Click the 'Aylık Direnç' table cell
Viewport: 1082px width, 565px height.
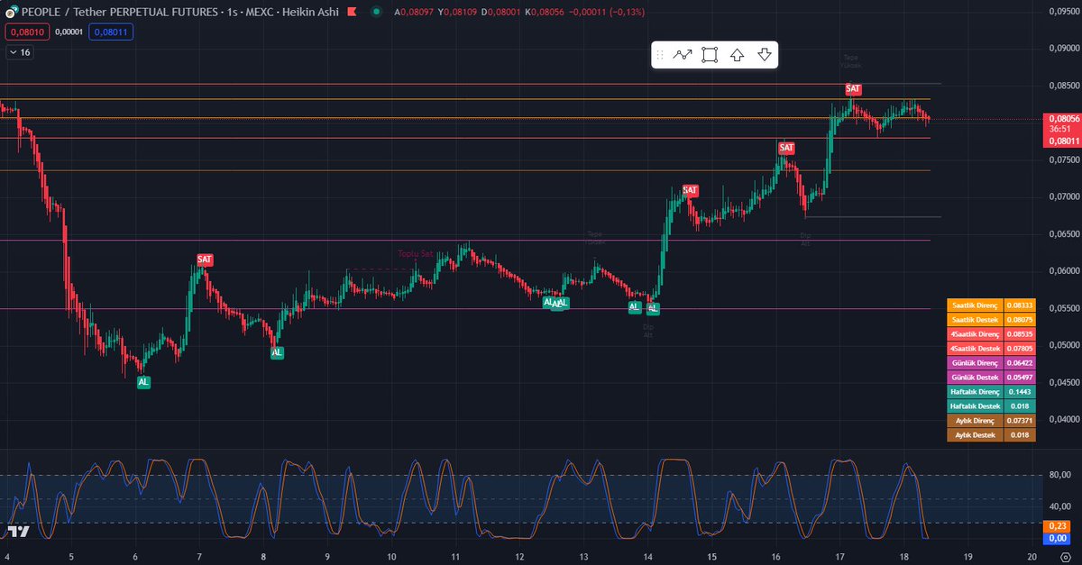point(975,420)
